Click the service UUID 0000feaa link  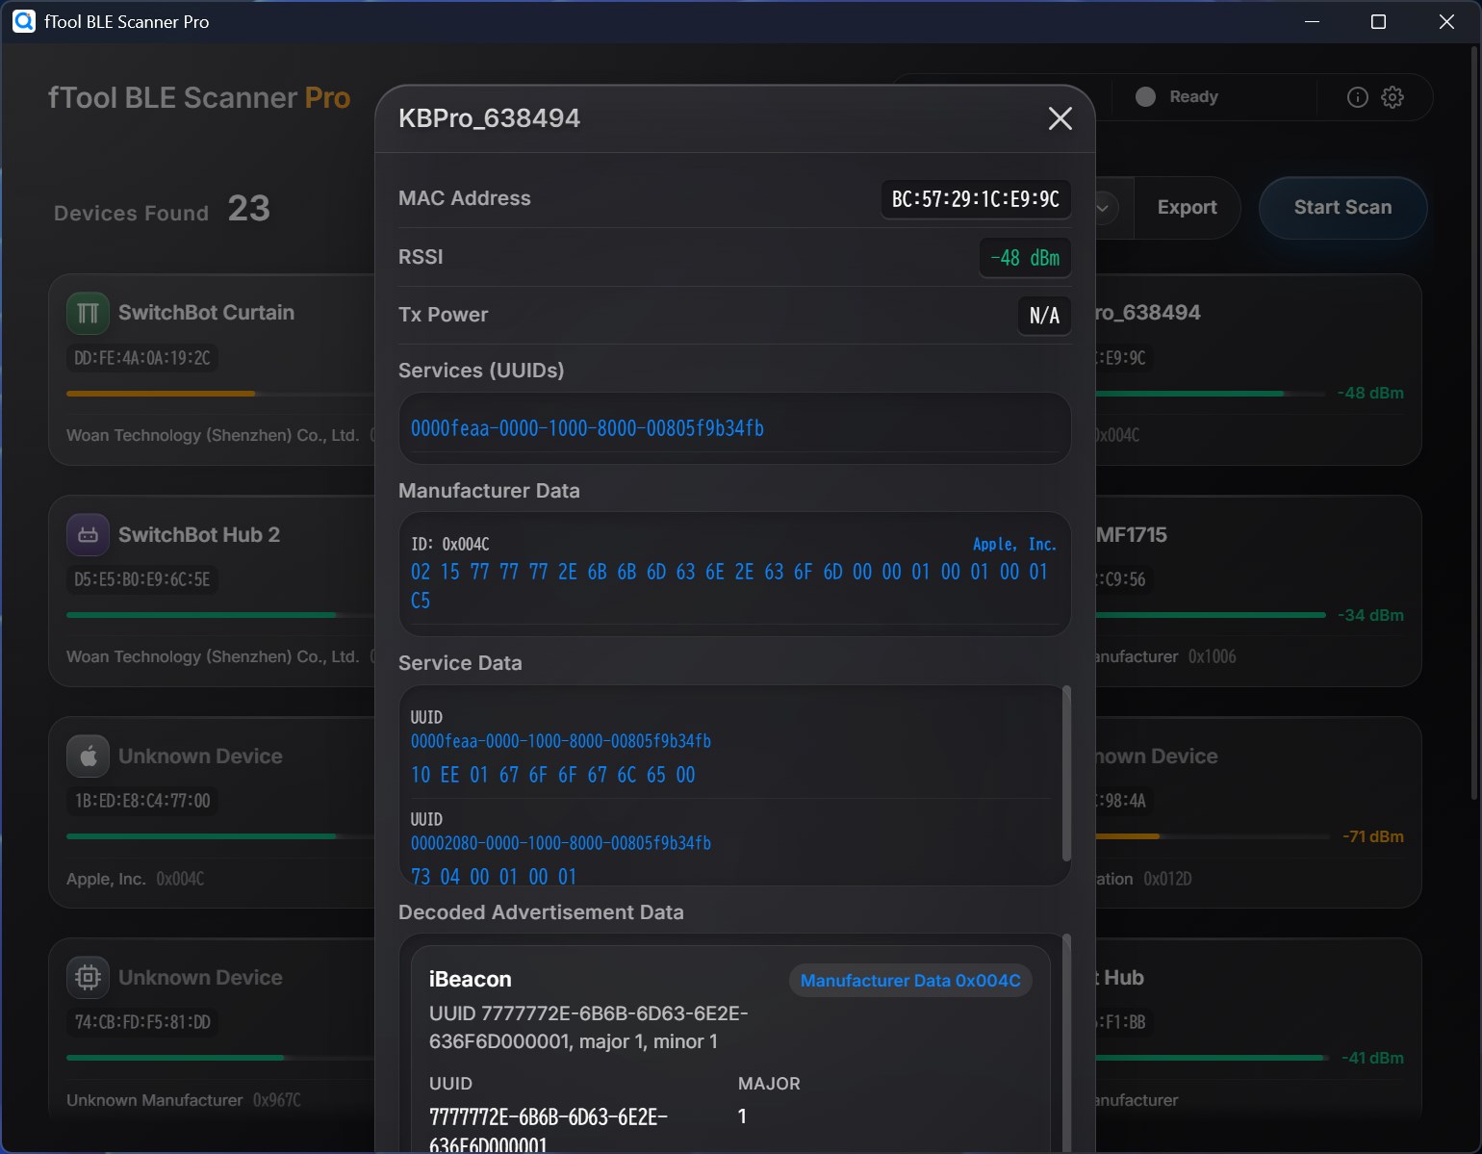tap(587, 428)
